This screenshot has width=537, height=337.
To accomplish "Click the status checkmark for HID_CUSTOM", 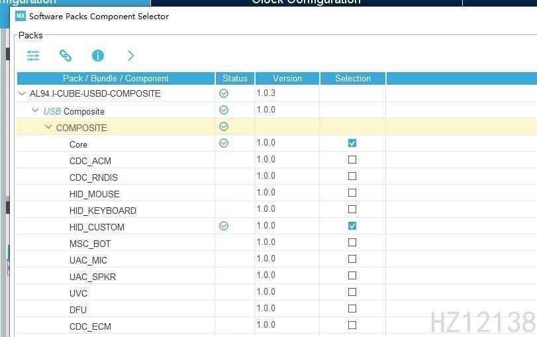I will pos(224,226).
